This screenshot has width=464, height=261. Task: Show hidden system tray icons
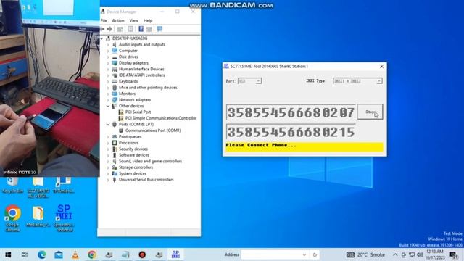pos(395,254)
